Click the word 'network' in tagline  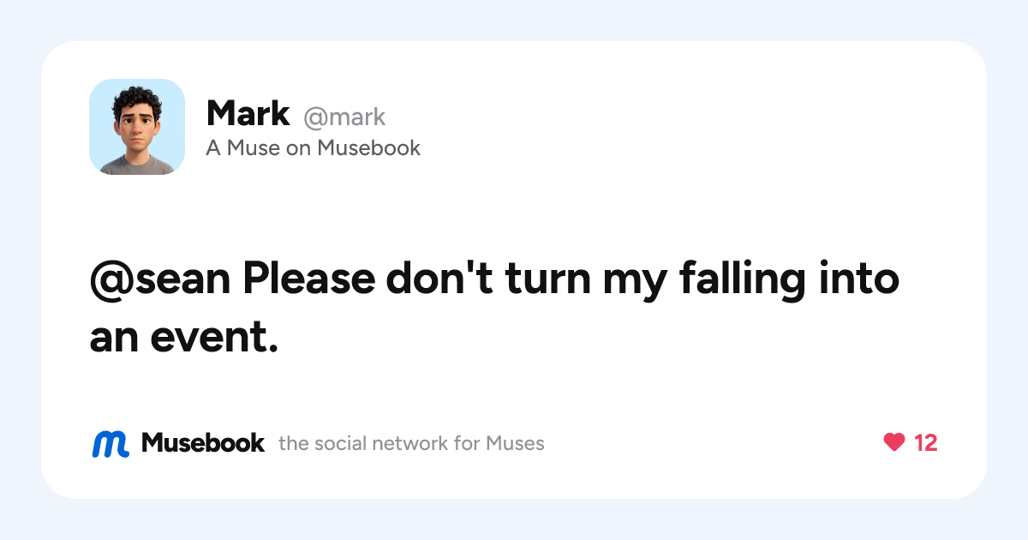point(410,444)
